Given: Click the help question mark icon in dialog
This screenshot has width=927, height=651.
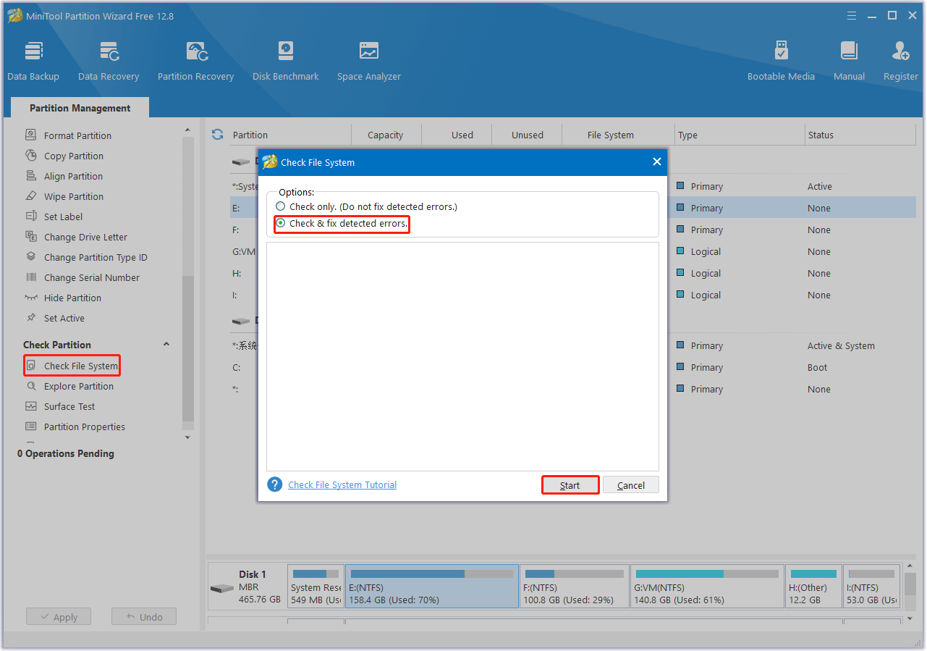Looking at the screenshot, I should click(x=275, y=484).
